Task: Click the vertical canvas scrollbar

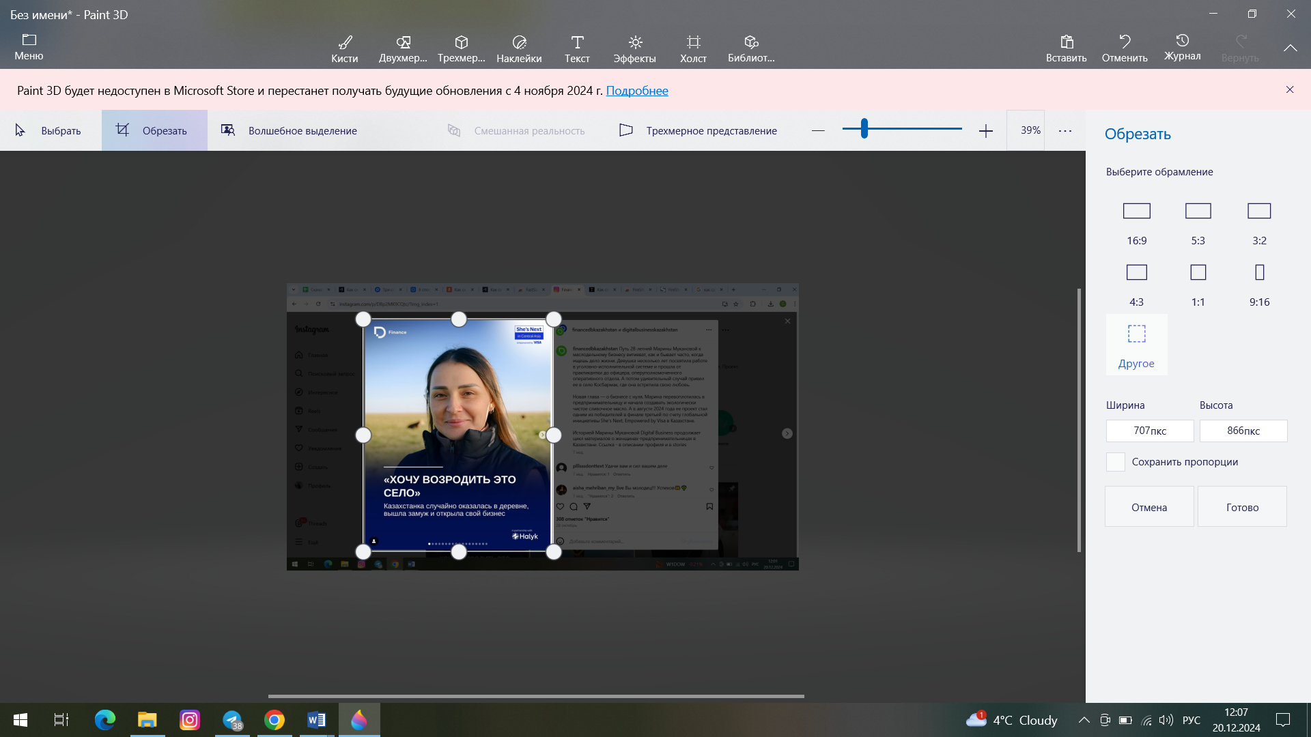Action: pos(1079,420)
